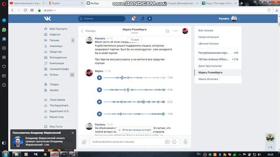The height and width of the screenshot is (157, 280).
Task: Click the VK logo in header
Action: [x=47, y=18]
